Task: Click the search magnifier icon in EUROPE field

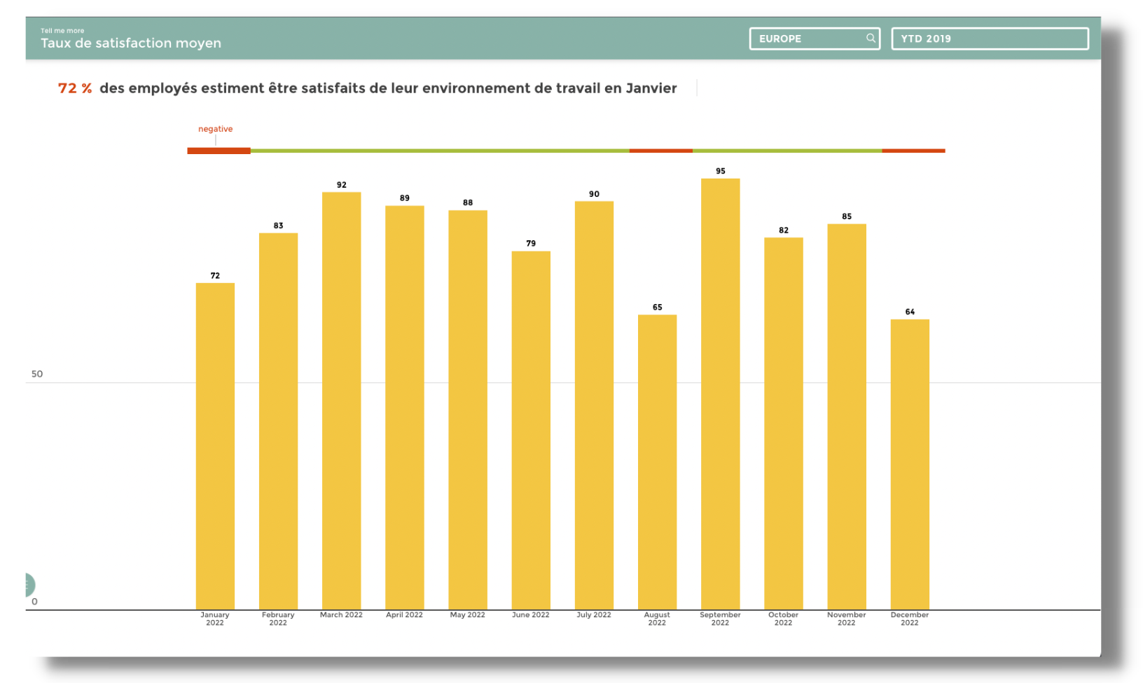Action: 870,39
